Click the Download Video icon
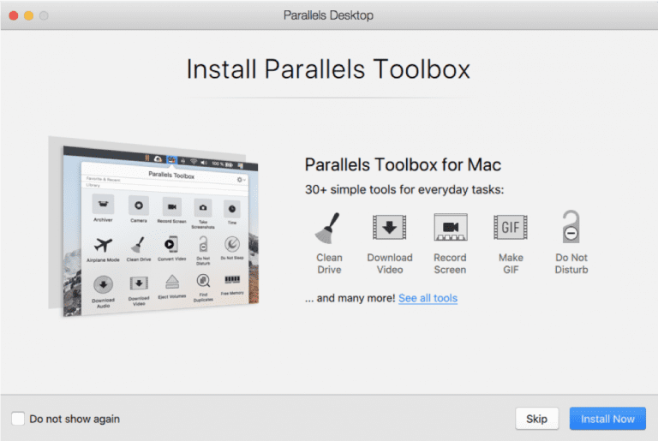The height and width of the screenshot is (441, 658). 390,228
